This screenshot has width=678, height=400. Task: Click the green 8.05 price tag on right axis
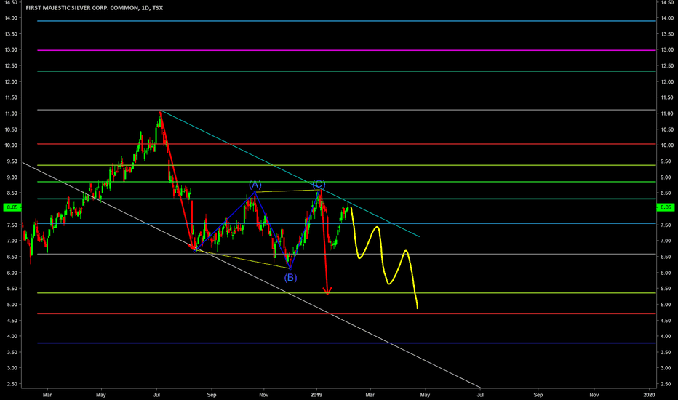pyautogui.click(x=665, y=207)
